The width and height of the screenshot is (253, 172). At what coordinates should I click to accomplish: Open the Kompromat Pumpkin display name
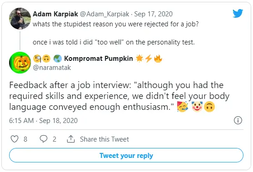(x=99, y=59)
